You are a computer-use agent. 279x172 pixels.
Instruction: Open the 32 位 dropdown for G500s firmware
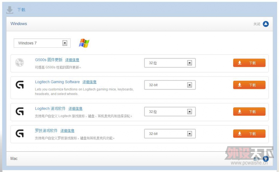click(170, 63)
